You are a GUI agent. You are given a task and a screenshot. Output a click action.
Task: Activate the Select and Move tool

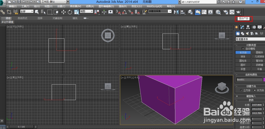pyautogui.click(x=64, y=12)
